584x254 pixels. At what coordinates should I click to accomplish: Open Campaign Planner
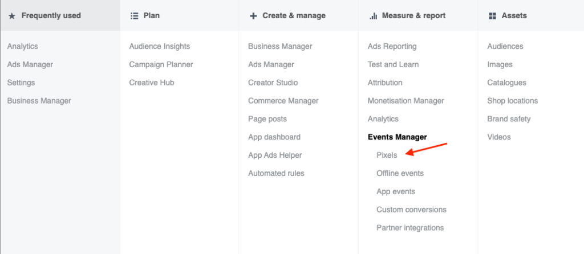(161, 64)
